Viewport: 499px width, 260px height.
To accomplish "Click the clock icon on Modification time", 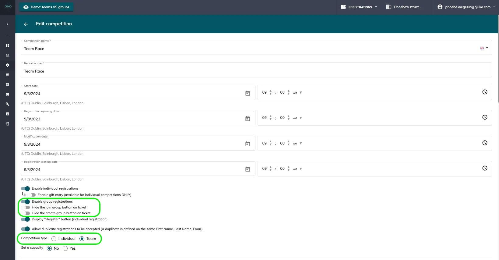I will pos(485,143).
